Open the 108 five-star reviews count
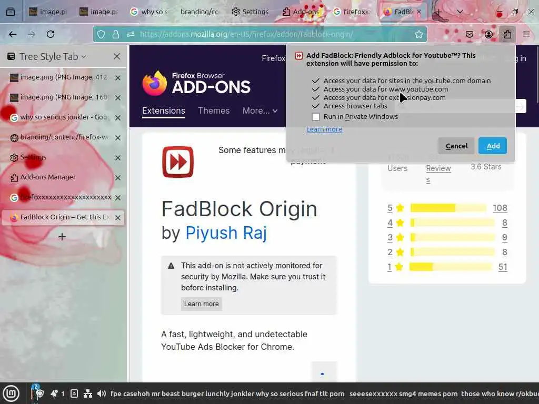The height and width of the screenshot is (404, 539). coord(500,208)
